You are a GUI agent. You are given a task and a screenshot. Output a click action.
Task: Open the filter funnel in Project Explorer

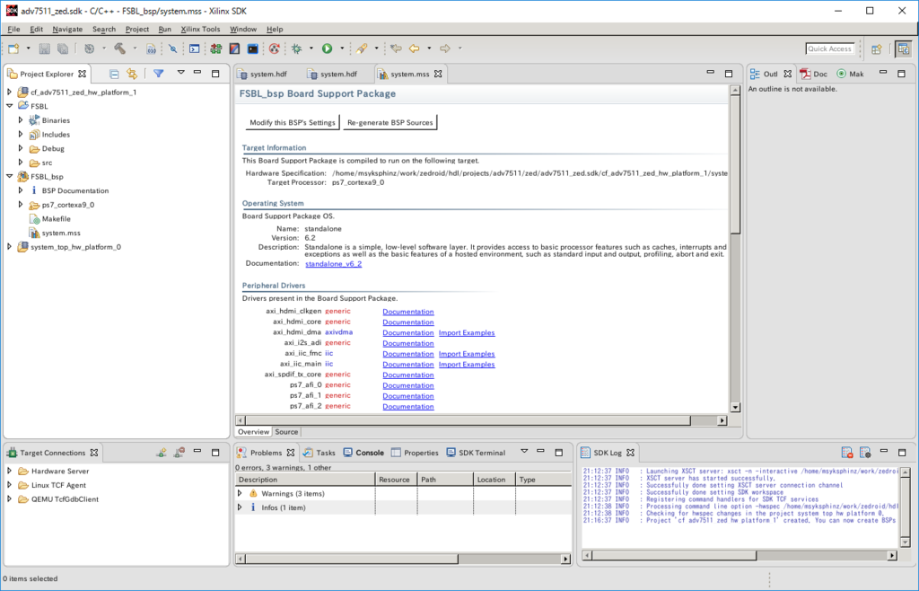159,74
